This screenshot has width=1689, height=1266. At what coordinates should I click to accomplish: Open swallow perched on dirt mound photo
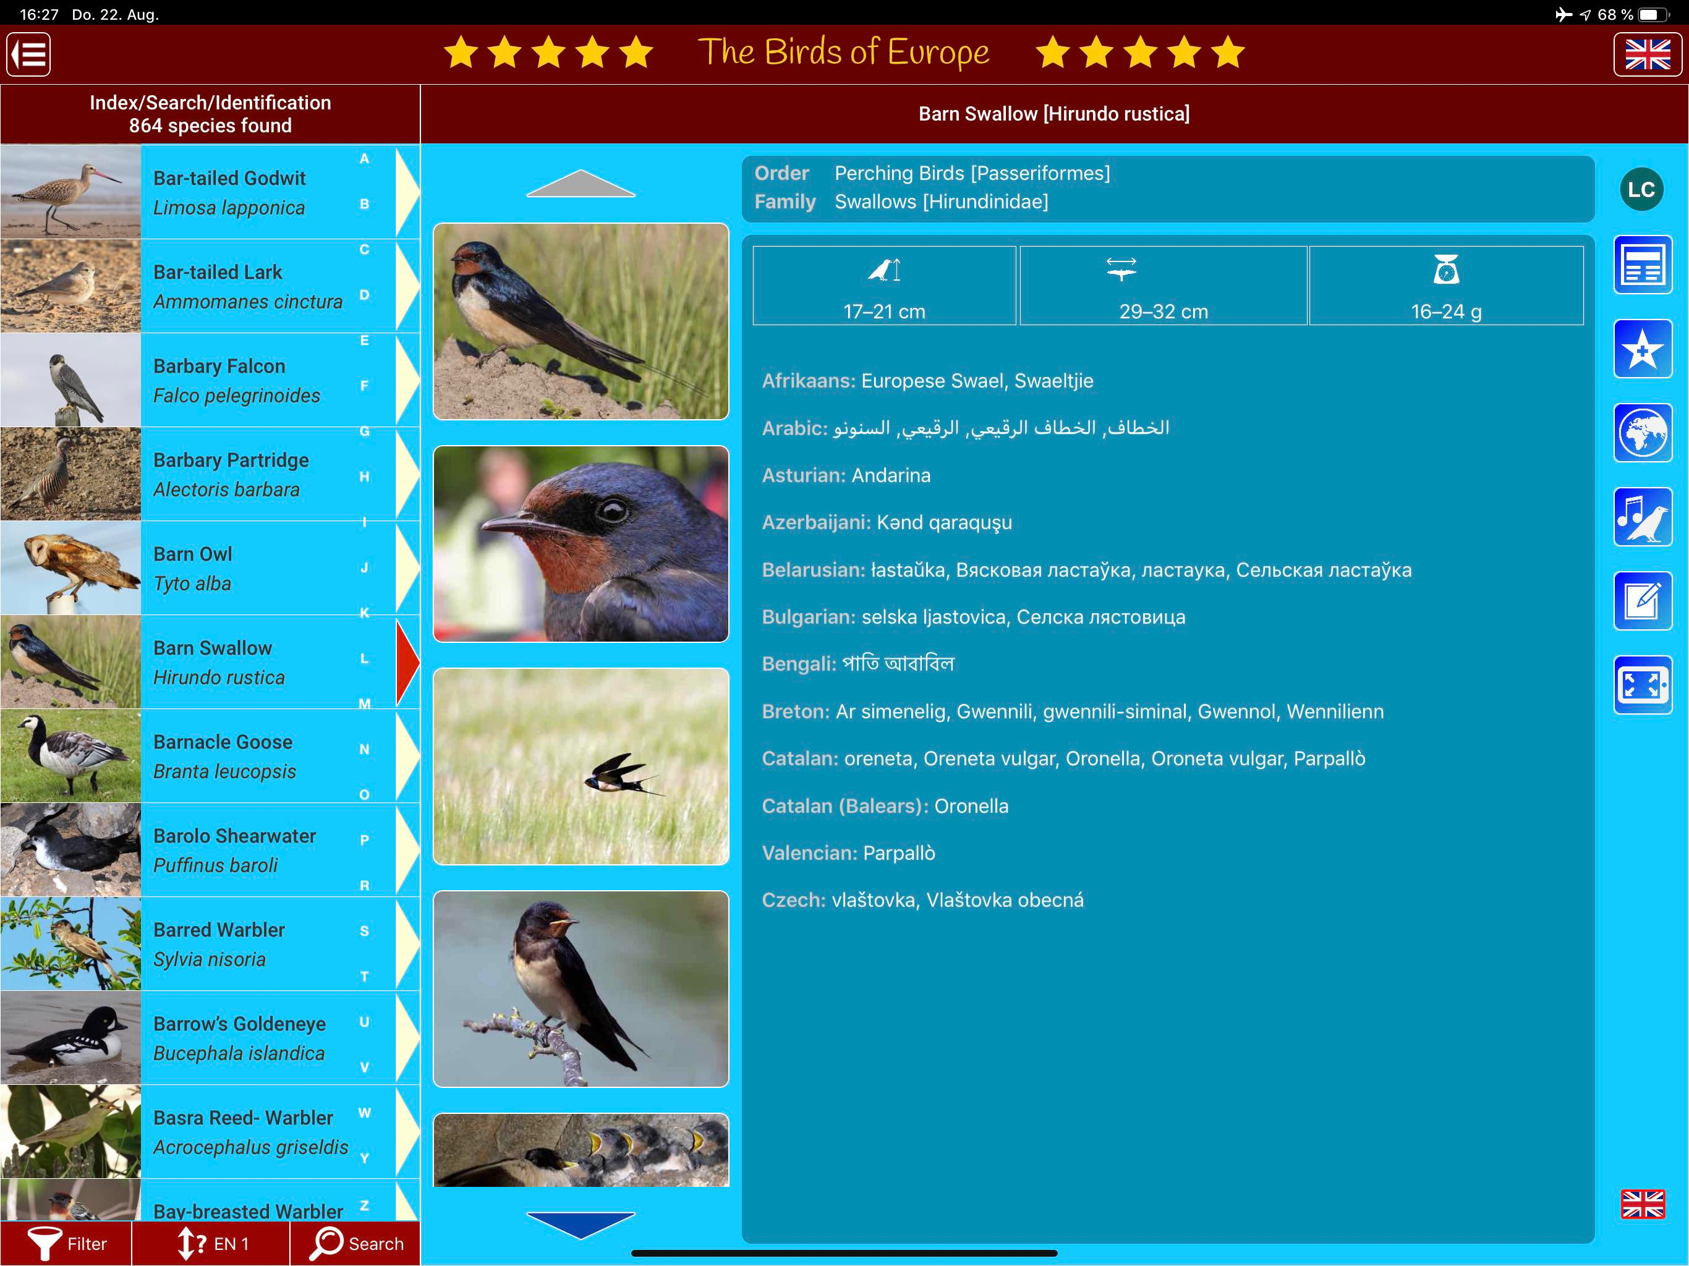coord(581,321)
